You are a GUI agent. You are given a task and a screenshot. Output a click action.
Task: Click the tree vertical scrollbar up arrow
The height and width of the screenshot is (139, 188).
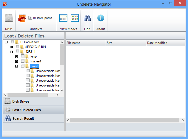point(62,42)
